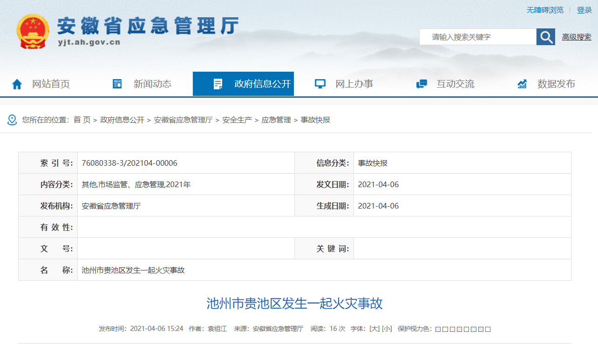598x344 pixels.
Task: Click the 登录 login link
Action: (x=584, y=10)
